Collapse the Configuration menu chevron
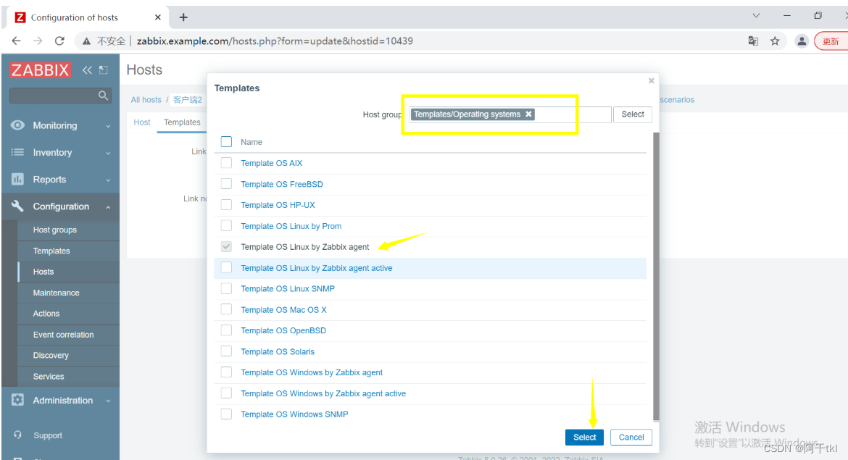This screenshot has height=460, width=848. point(108,207)
